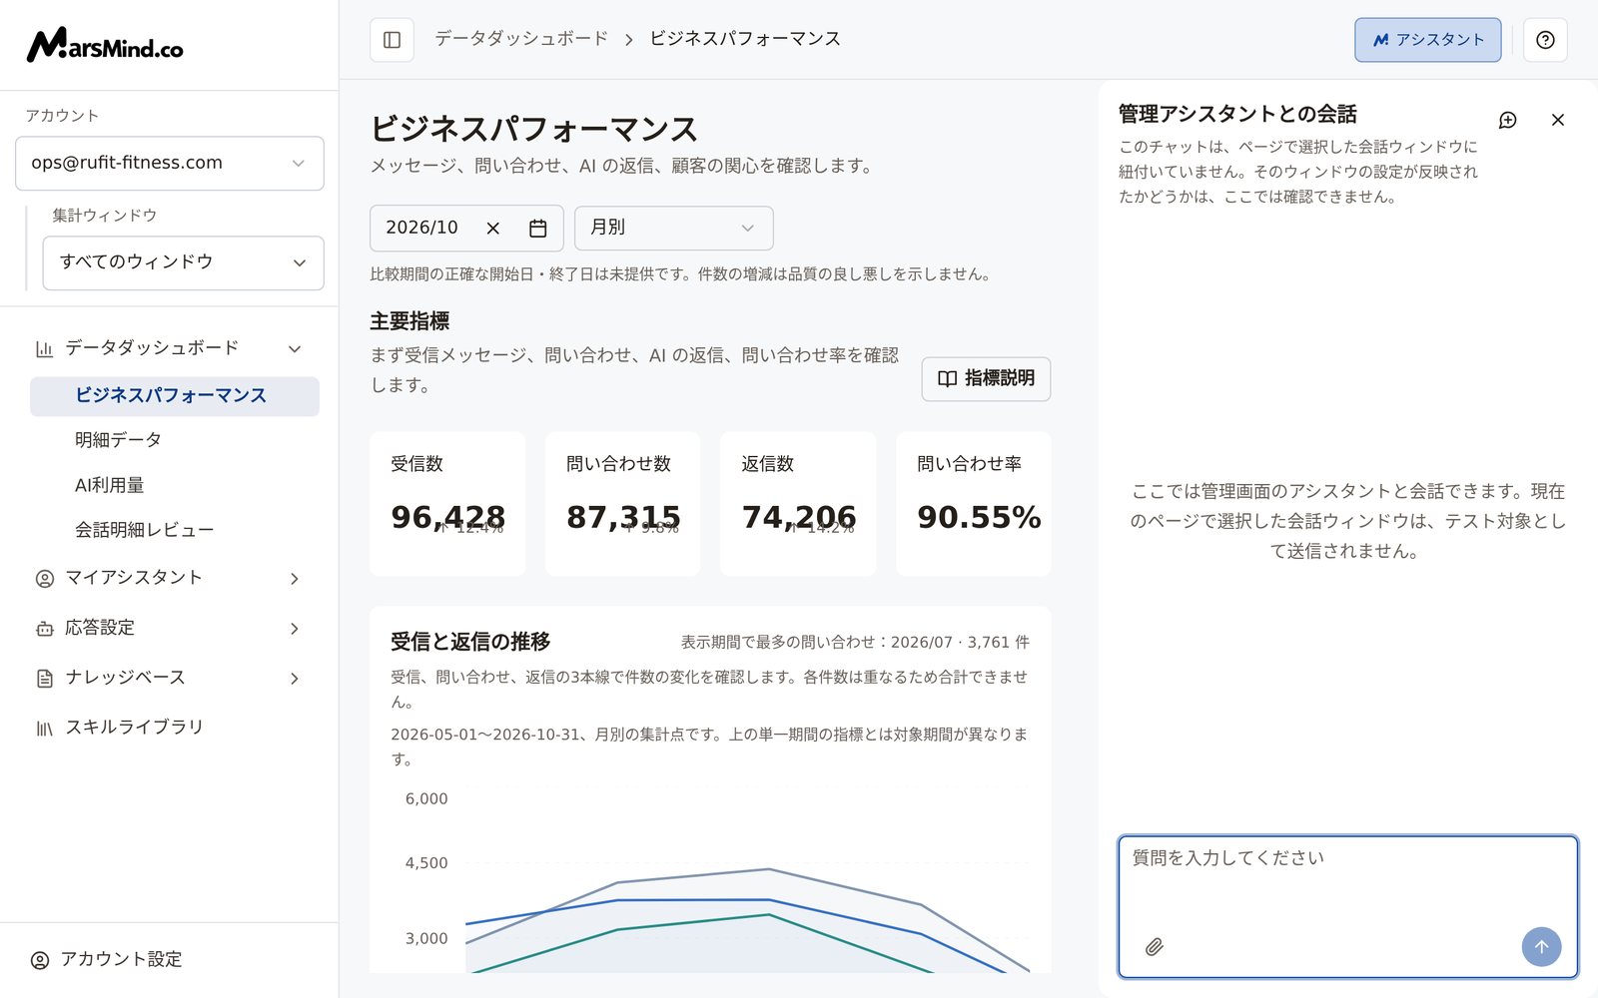Click the アシスタント button in the header
Image resolution: width=1598 pixels, height=998 pixels.
pos(1428,40)
